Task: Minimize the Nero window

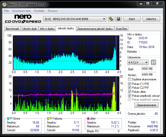Action: [x=141, y=4]
